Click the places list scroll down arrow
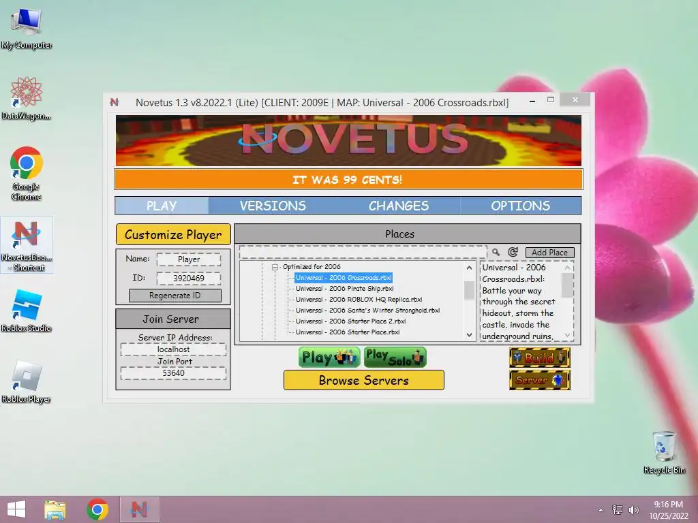698x523 pixels. 469,335
